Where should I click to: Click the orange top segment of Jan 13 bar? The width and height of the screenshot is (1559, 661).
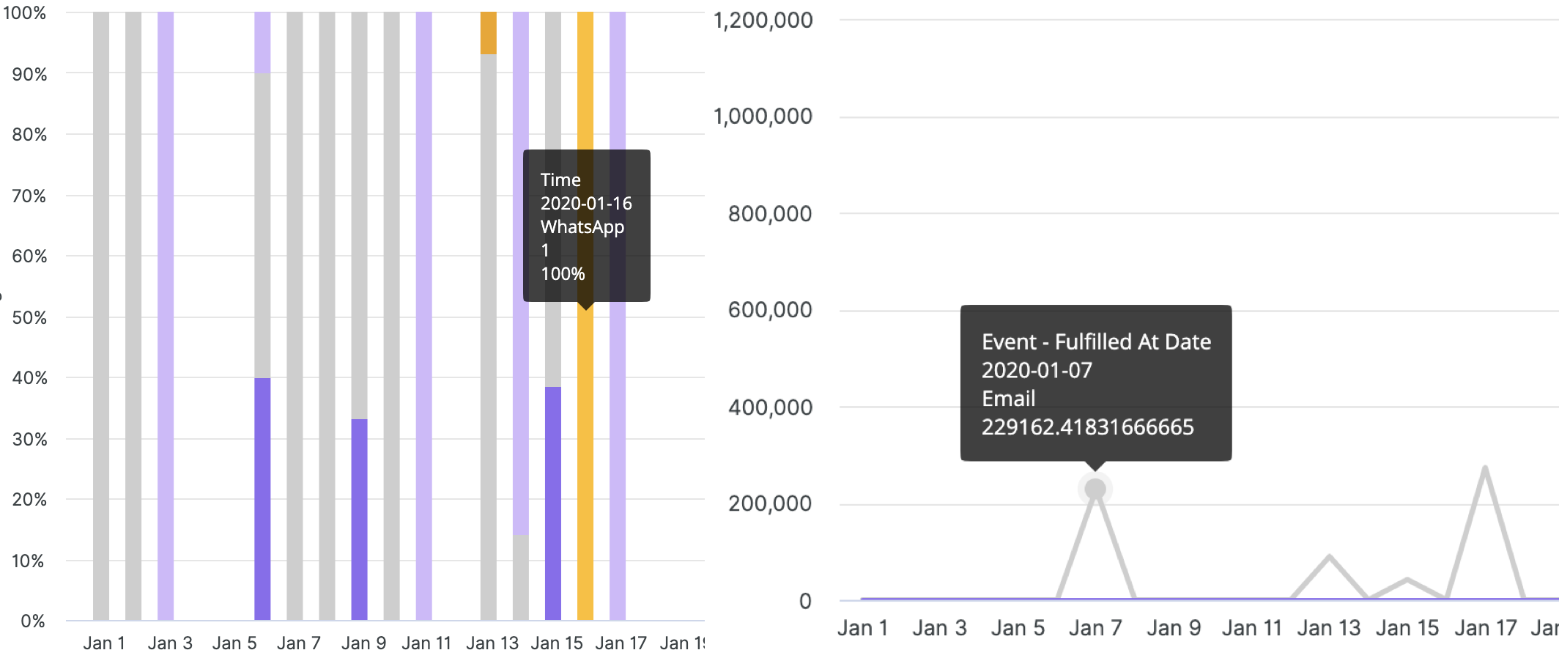click(x=489, y=33)
